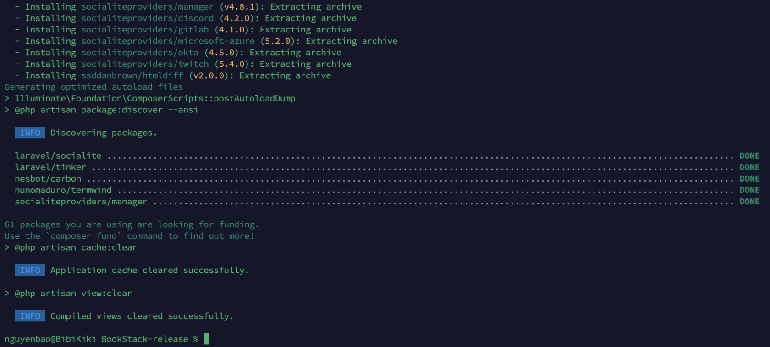The image size is (770, 347).
Task: Click the '@php artisan package:discover --ansi' command
Action: (106, 110)
